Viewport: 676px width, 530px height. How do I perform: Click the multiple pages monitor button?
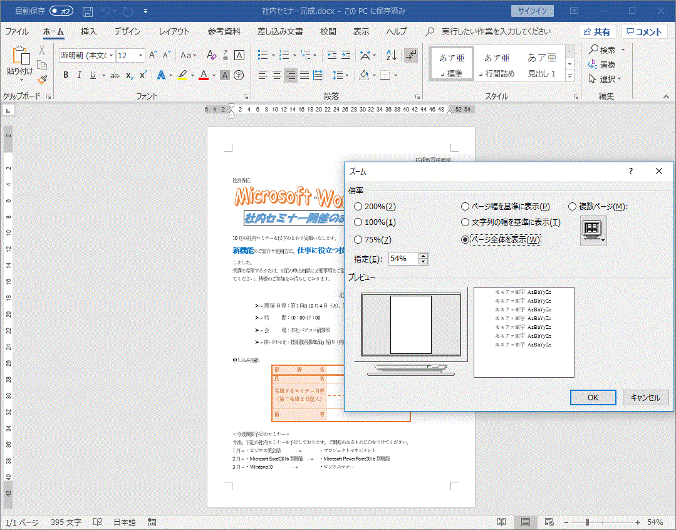click(x=593, y=231)
